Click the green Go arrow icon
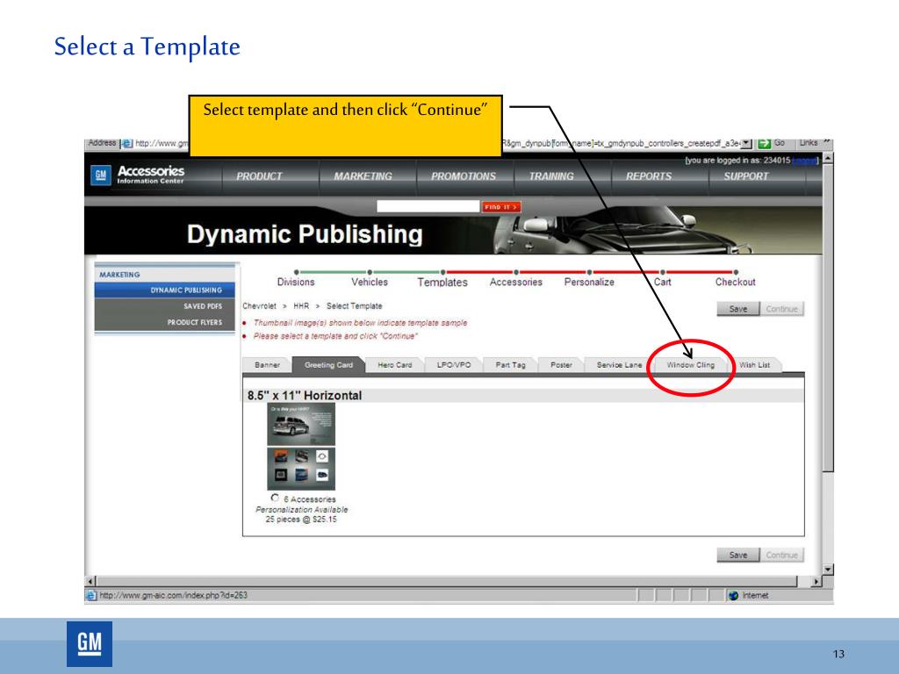Image resolution: width=899 pixels, height=674 pixels. (764, 143)
